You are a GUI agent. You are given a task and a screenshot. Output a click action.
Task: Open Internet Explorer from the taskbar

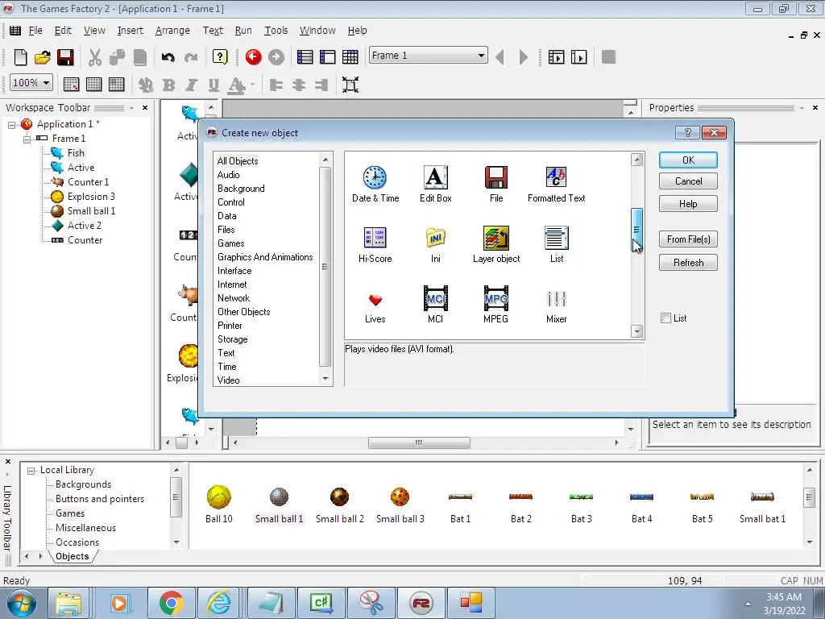tap(219, 603)
